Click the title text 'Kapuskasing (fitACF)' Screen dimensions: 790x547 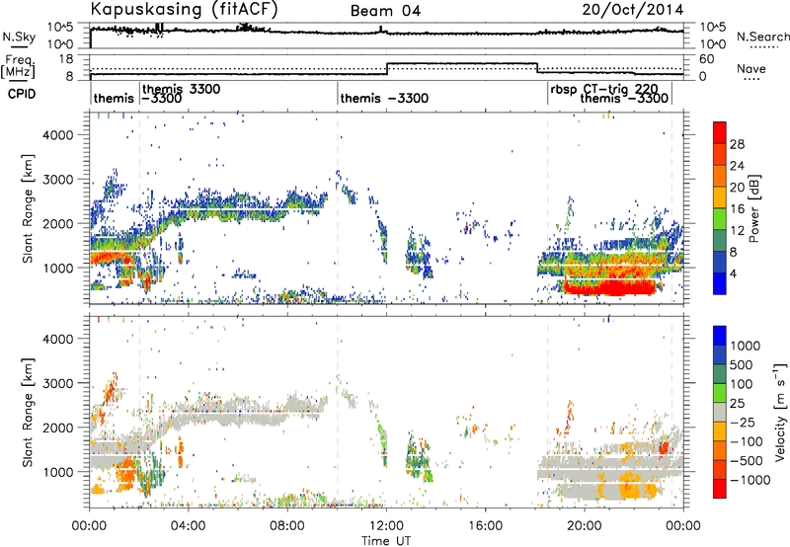pyautogui.click(x=184, y=9)
